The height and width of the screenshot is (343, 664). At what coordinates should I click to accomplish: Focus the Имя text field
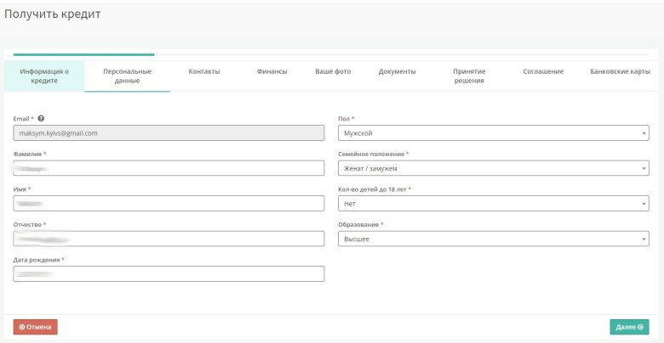[x=169, y=204]
